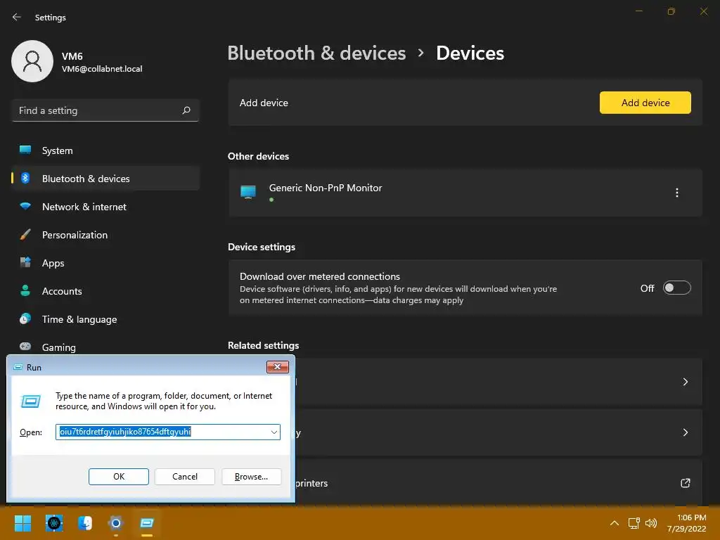Screen dimensions: 720x540
Task: Click the Add device label text
Action: [264, 103]
